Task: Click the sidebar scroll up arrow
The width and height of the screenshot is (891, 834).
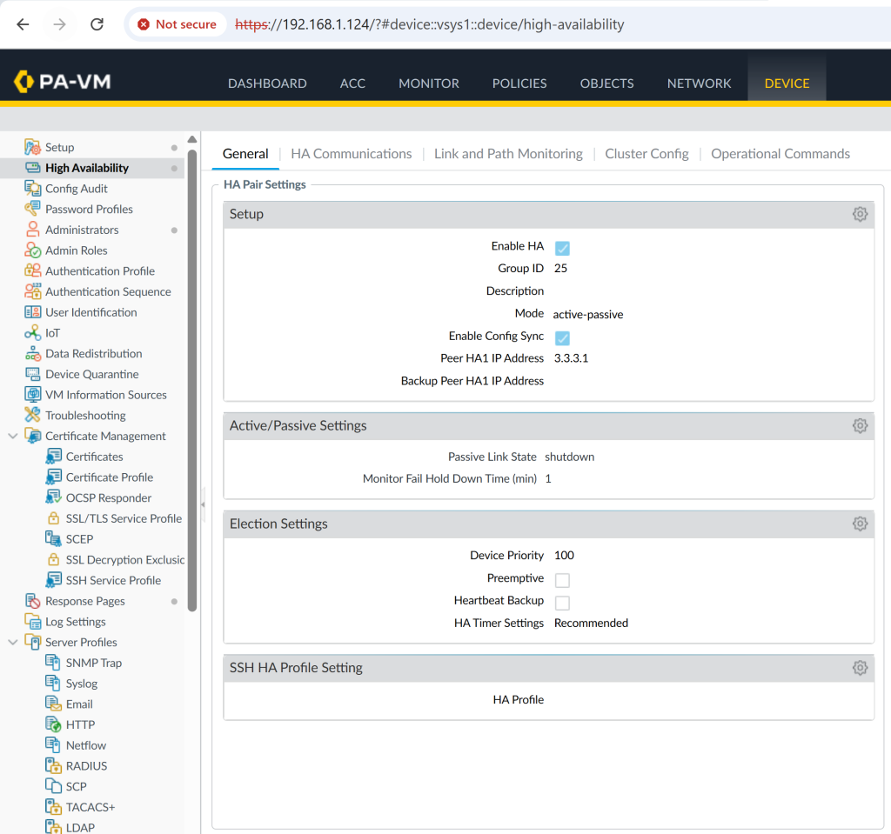Action: 192,139
